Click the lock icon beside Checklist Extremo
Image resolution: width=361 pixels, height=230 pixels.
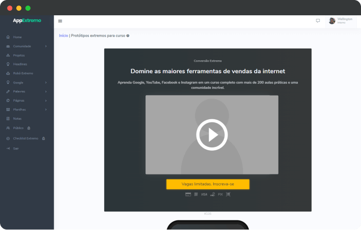44,138
